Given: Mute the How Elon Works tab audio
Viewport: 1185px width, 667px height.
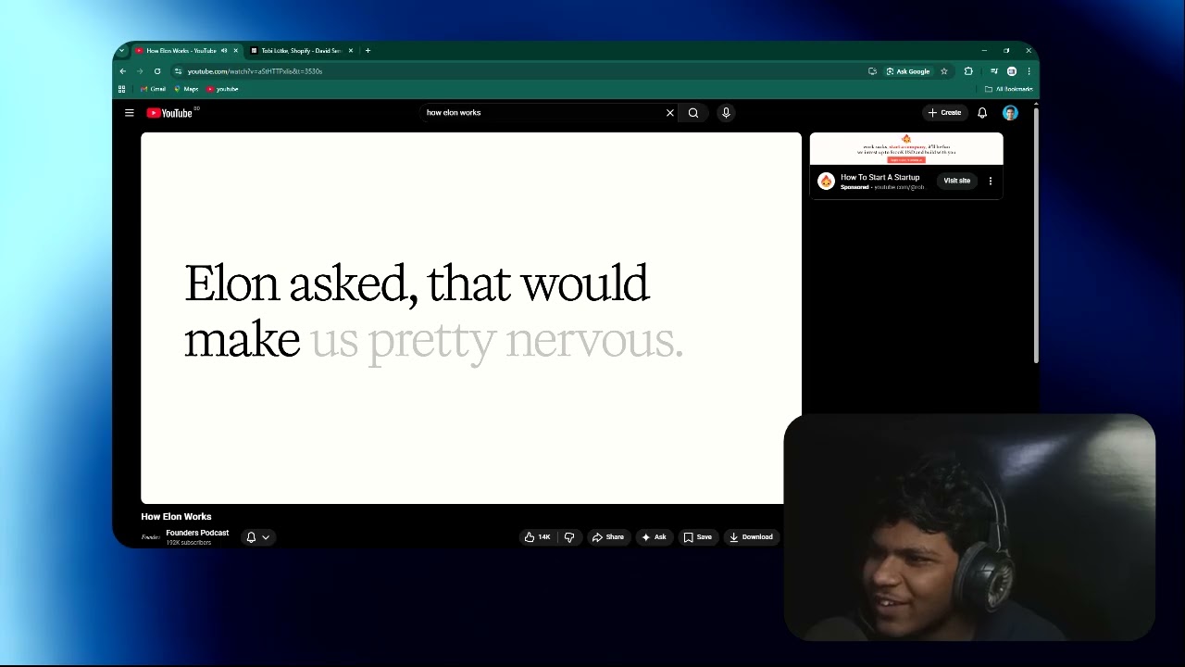Looking at the screenshot, I should point(224,51).
